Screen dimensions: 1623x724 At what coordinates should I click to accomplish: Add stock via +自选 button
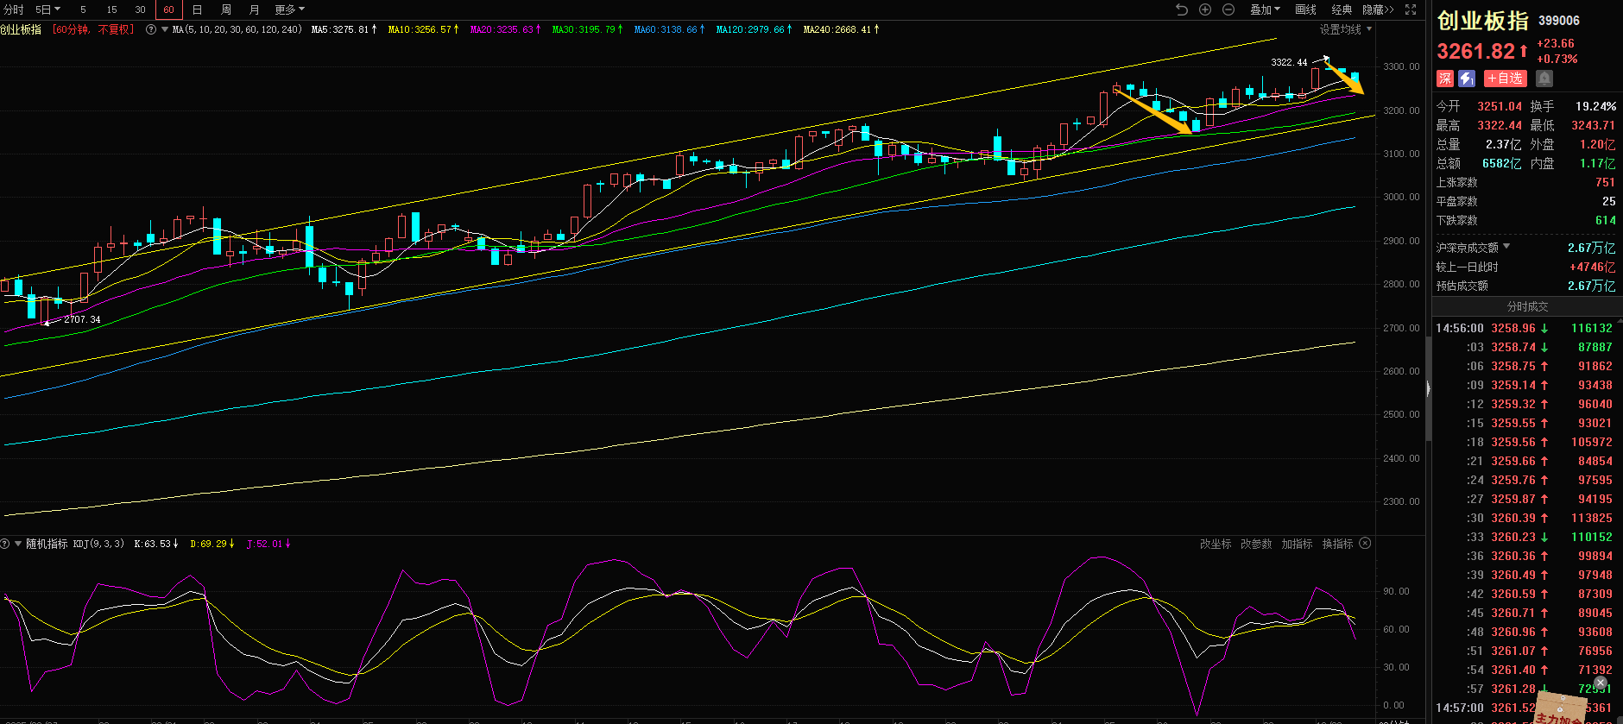[x=1505, y=79]
